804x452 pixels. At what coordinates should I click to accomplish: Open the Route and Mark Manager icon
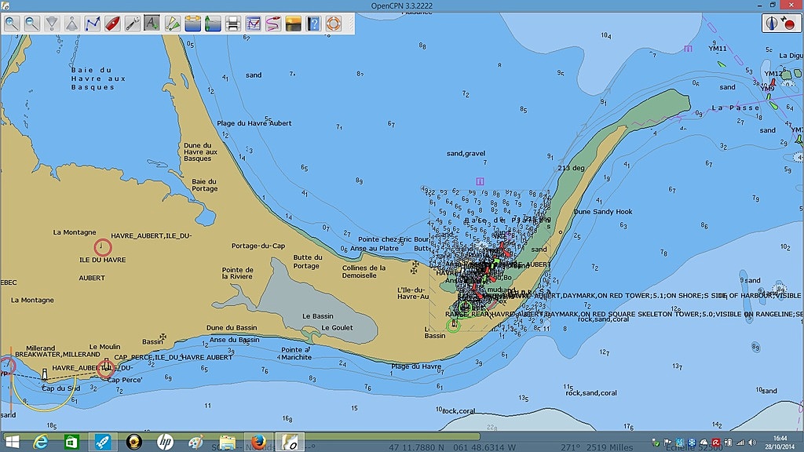click(253, 24)
